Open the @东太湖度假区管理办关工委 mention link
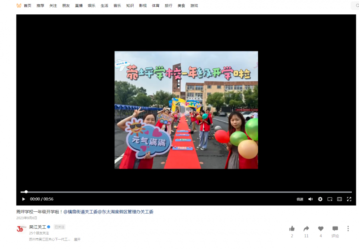This screenshot has height=249, width=359. (126, 212)
